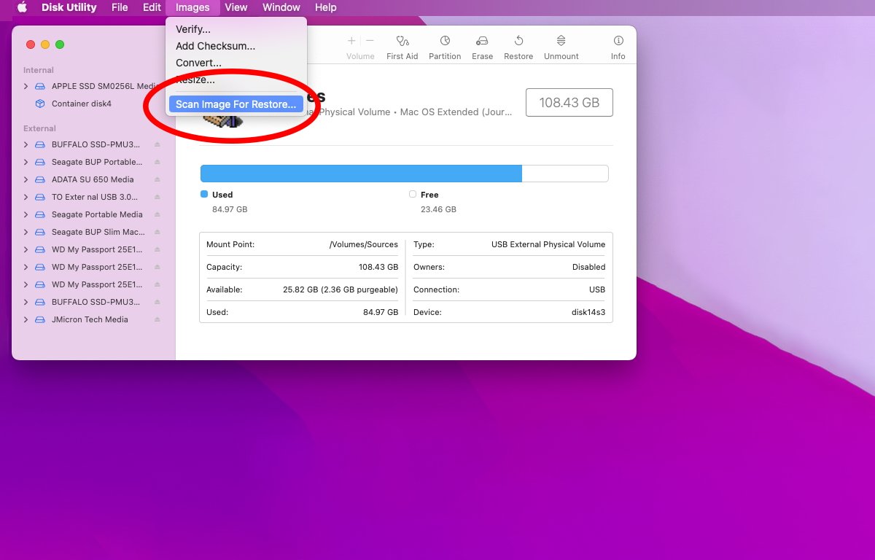Click the Apple menu logo
Screen dimensions: 875x560
(22, 7)
